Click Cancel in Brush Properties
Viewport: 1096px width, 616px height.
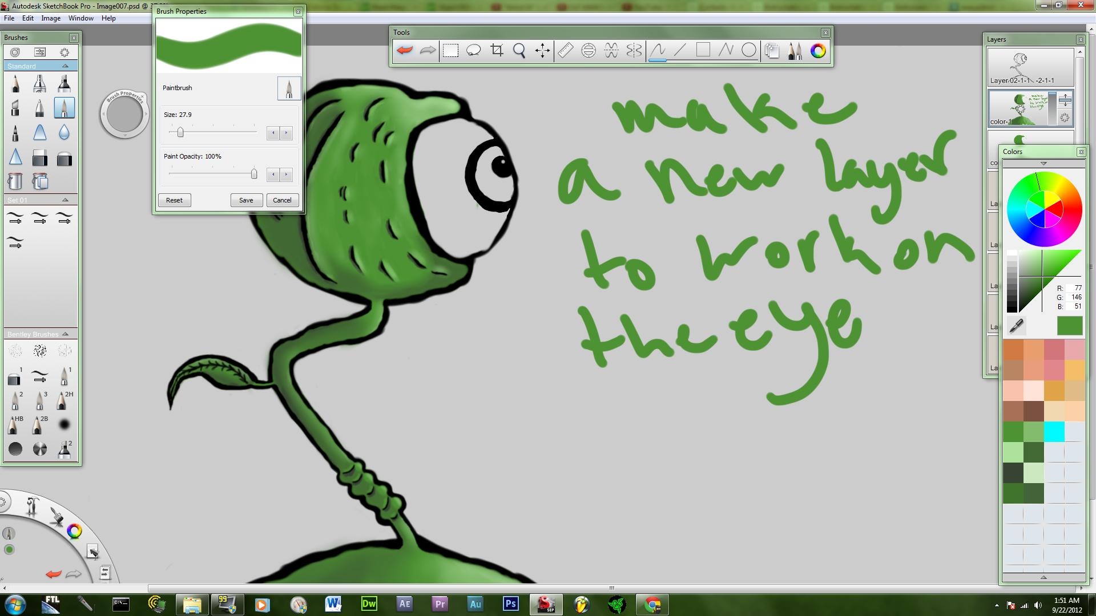pos(282,200)
